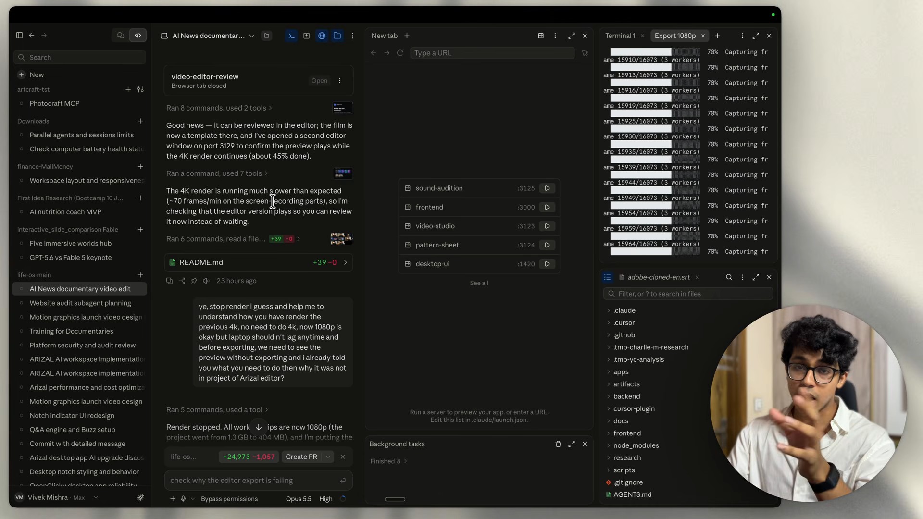Click microphone icon in prompt bar
The width and height of the screenshot is (923, 519).
coord(183,499)
